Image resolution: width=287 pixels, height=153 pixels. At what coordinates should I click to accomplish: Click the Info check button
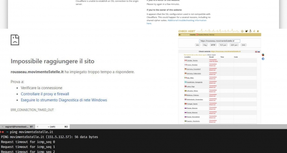tap(197, 45)
